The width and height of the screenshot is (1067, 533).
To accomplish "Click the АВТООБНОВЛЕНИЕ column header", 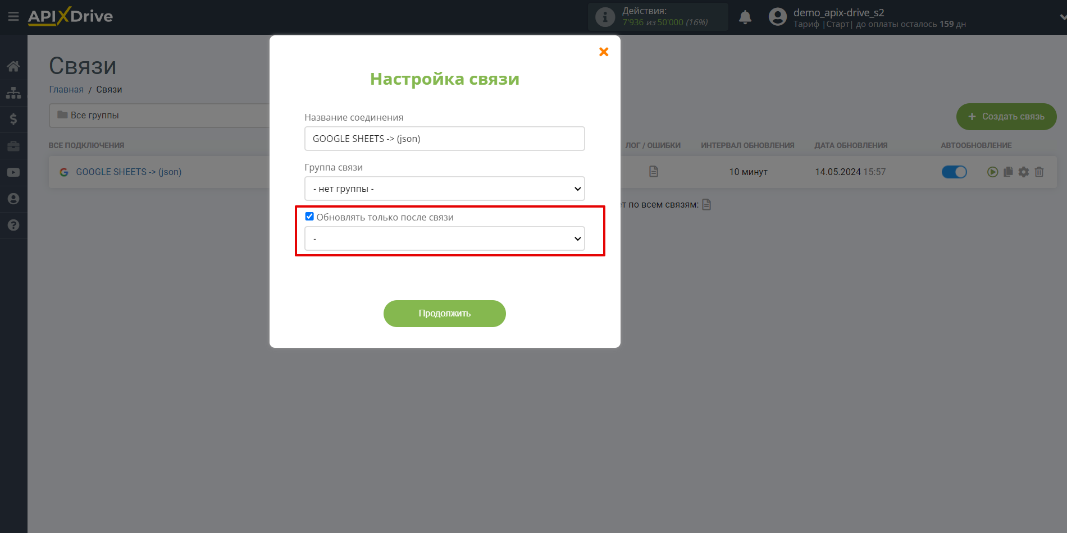I will point(976,145).
